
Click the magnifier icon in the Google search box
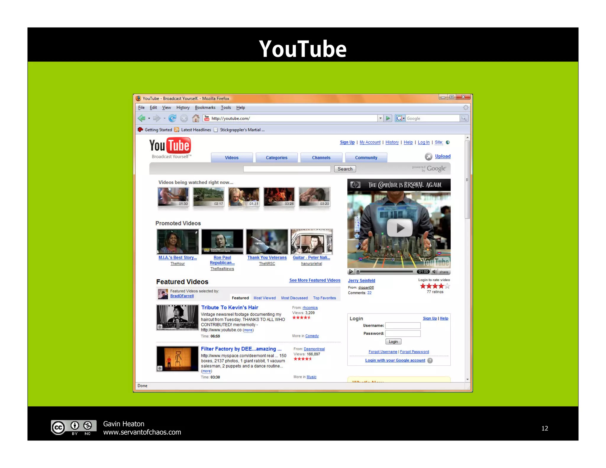pos(464,118)
